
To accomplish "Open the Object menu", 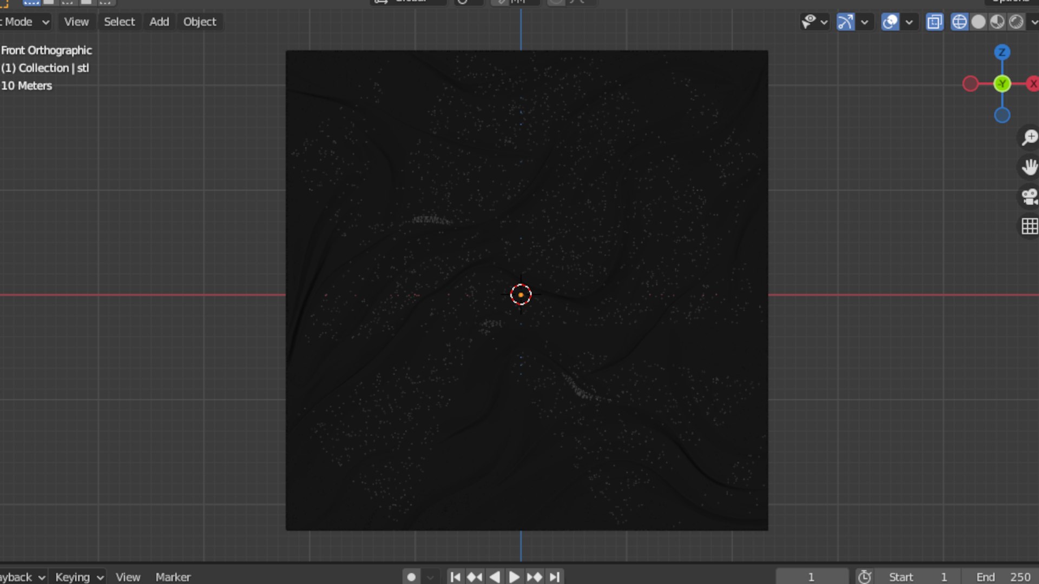I will 199,22.
